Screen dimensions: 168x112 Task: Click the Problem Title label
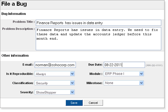click(24, 22)
